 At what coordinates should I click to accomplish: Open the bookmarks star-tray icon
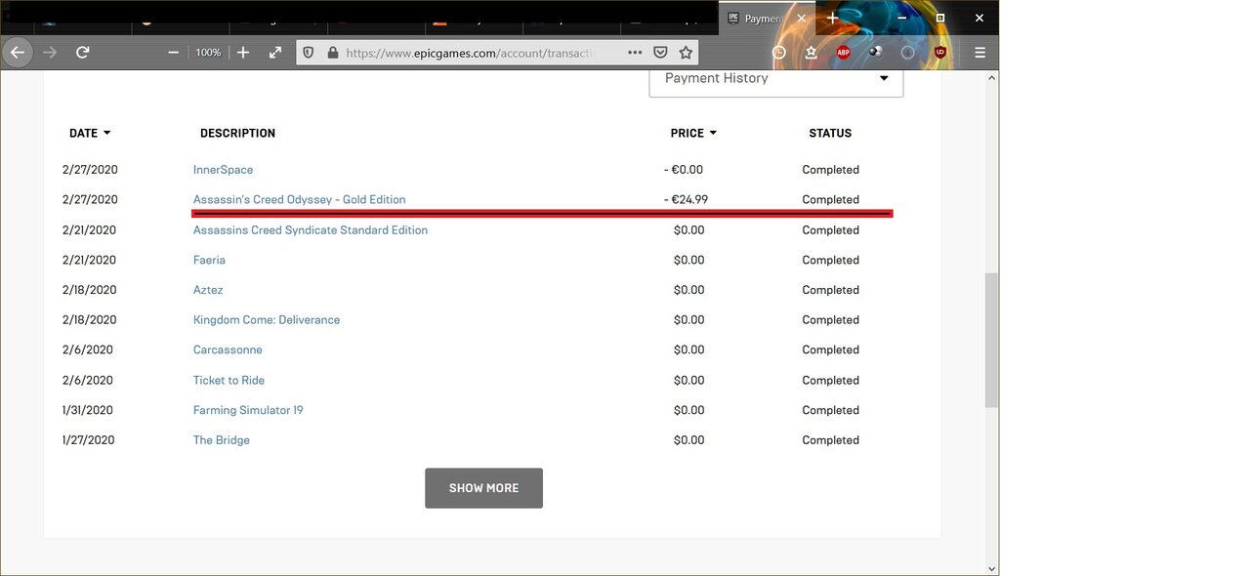(811, 53)
